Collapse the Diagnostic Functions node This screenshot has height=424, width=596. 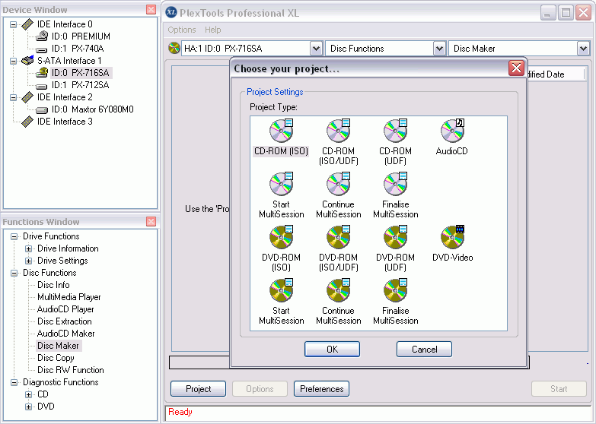[x=14, y=382]
